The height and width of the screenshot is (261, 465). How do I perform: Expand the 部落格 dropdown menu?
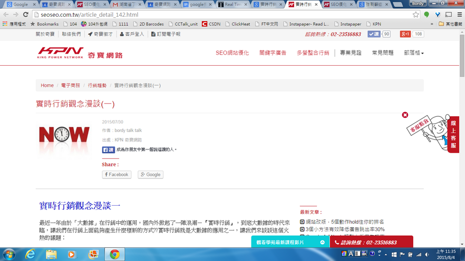click(x=414, y=53)
